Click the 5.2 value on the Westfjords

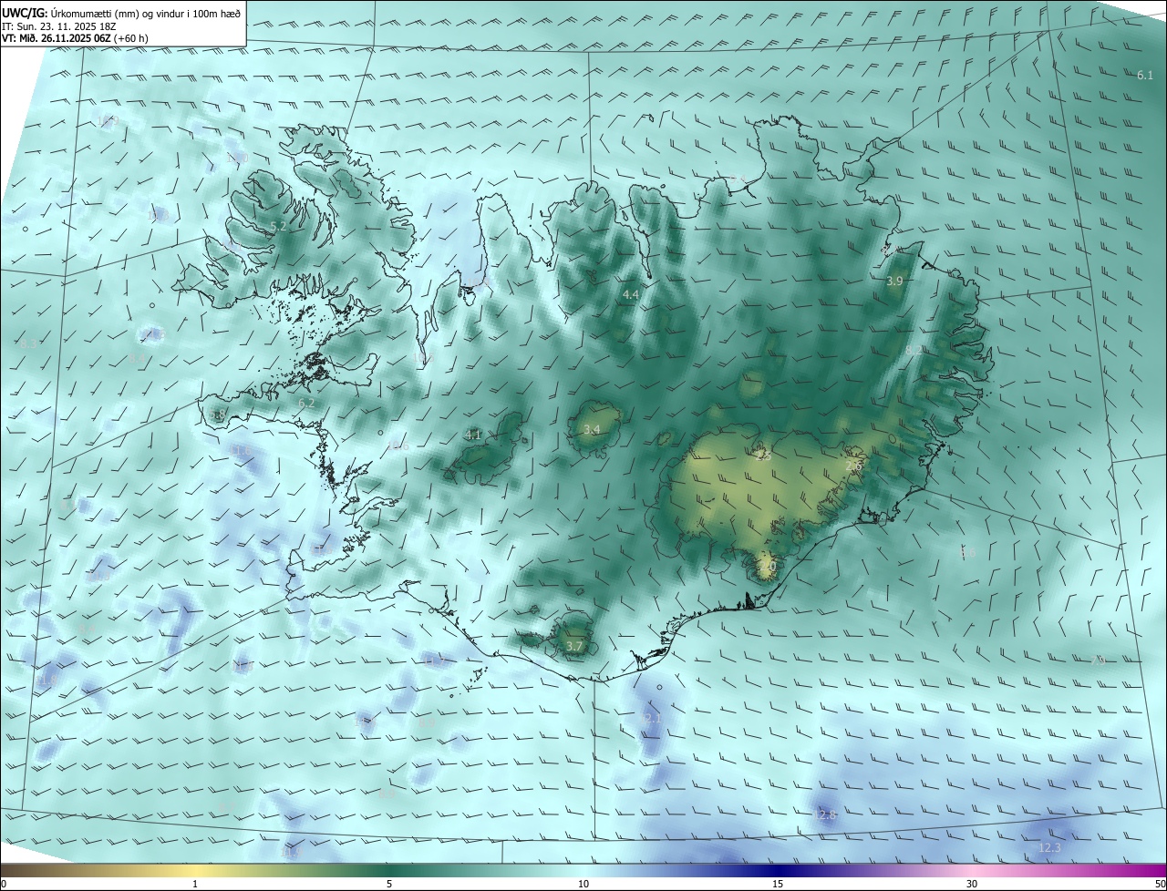click(278, 226)
